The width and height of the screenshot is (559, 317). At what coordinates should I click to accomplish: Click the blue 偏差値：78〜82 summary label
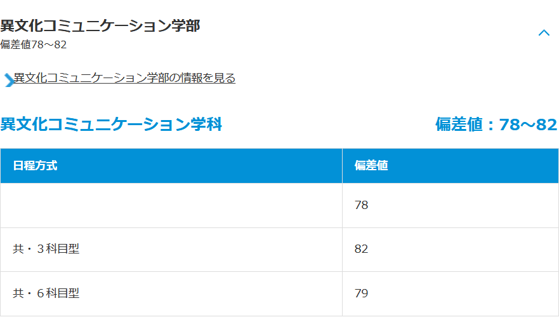[x=496, y=125]
